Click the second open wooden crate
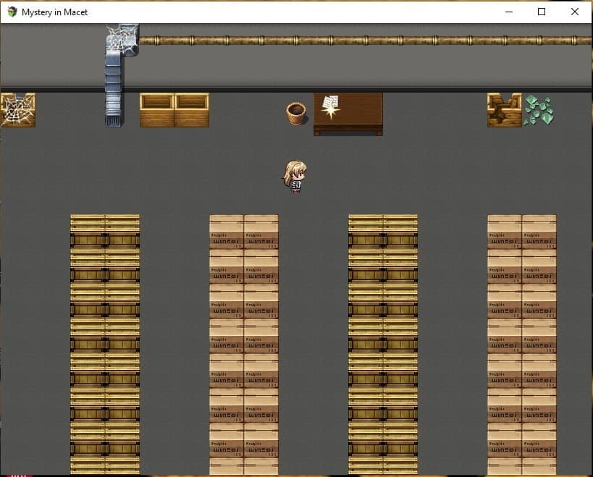593x477 pixels. 192,110
